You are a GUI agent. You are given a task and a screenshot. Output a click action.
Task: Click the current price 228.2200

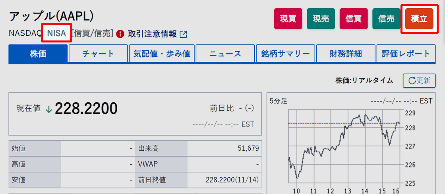coord(86,108)
